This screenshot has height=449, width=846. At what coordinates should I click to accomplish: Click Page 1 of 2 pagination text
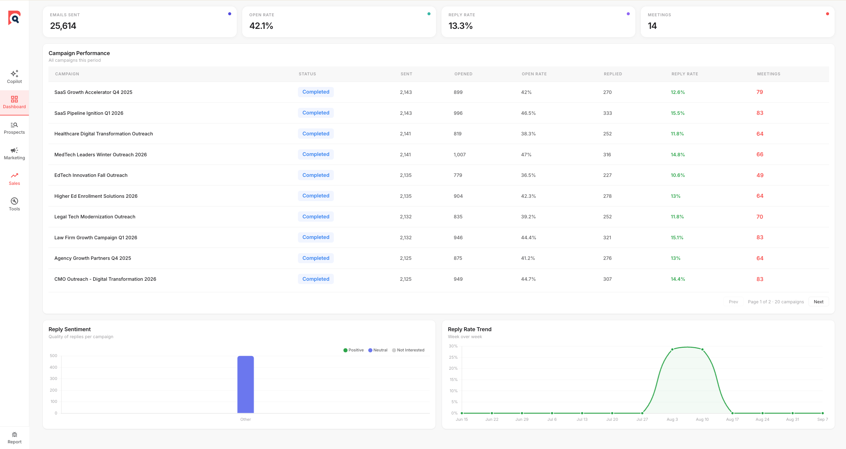(776, 302)
